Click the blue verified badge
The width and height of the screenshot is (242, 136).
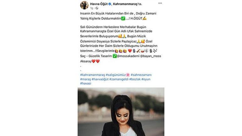tap(110, 4)
